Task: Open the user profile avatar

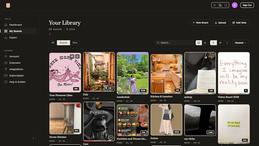Action: point(234,5)
